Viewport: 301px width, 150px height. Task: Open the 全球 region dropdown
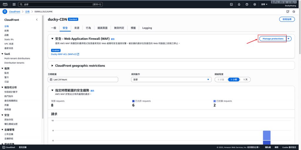point(264,4)
